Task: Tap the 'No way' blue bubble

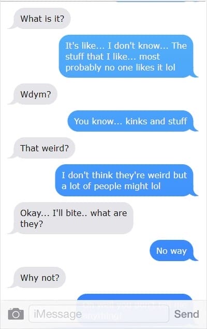Action: pos(174,251)
